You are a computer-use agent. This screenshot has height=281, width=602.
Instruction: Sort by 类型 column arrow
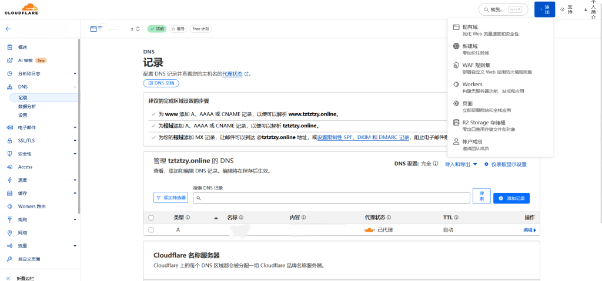coord(216,218)
